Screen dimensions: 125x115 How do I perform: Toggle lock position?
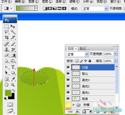[85, 61]
